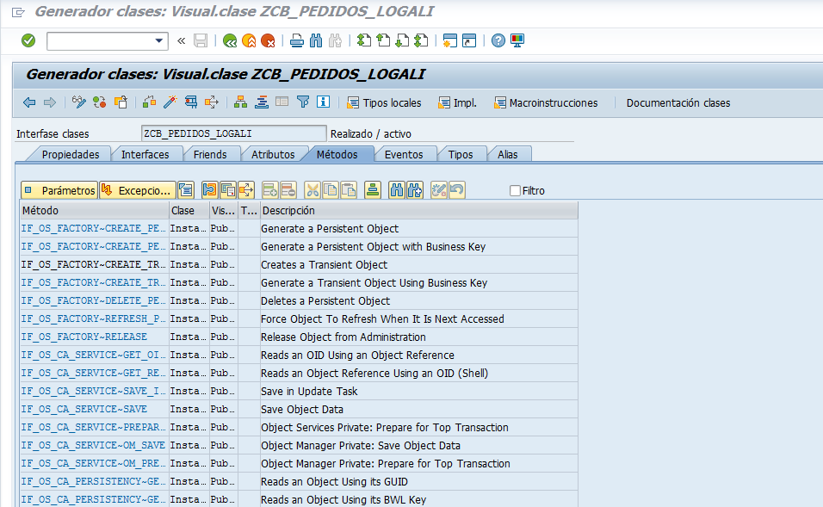This screenshot has width=823, height=507.
Task: Switch to the Alias tab
Action: (x=508, y=154)
